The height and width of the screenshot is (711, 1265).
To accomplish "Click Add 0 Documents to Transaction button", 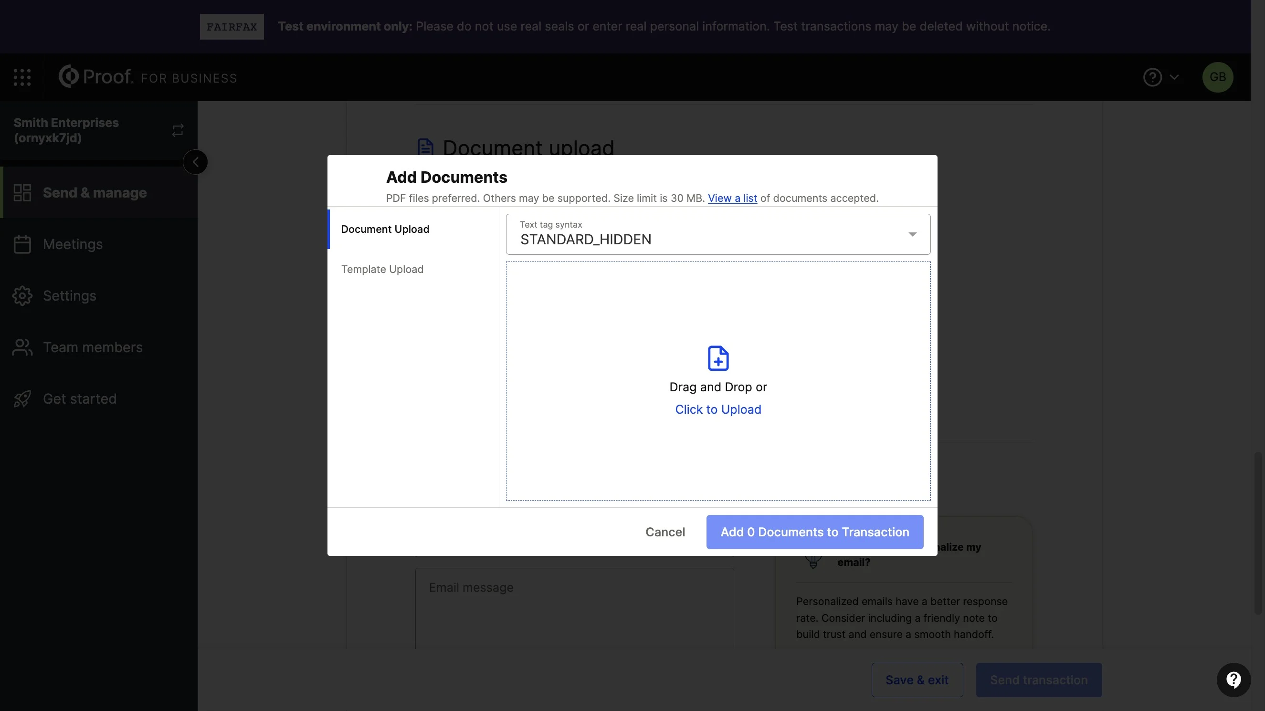I will click(x=815, y=532).
